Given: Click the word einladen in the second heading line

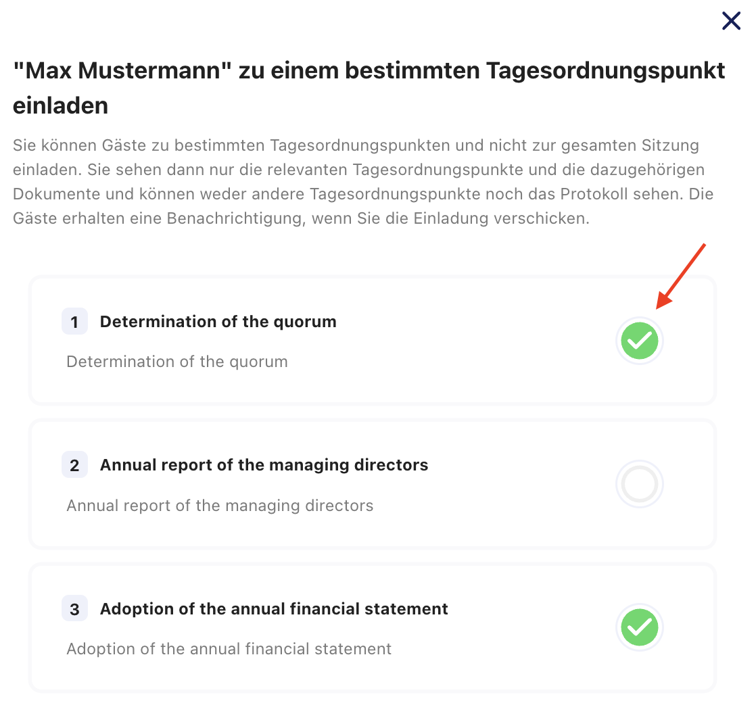Looking at the screenshot, I should (60, 105).
